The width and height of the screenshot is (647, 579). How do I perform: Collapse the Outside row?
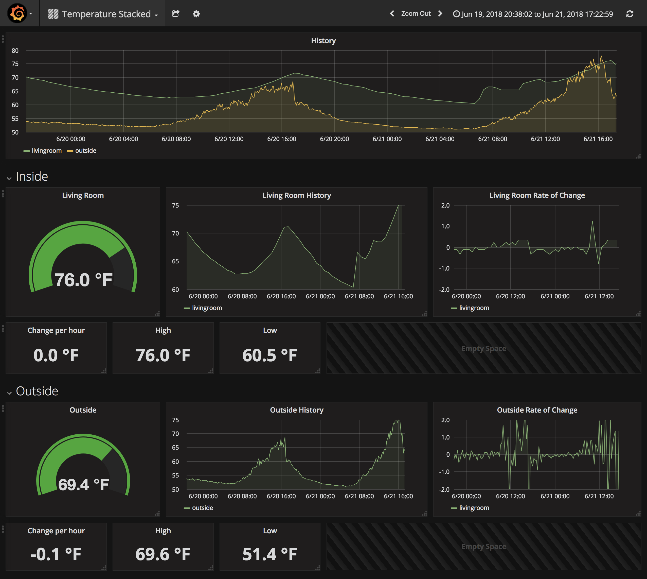[37, 391]
